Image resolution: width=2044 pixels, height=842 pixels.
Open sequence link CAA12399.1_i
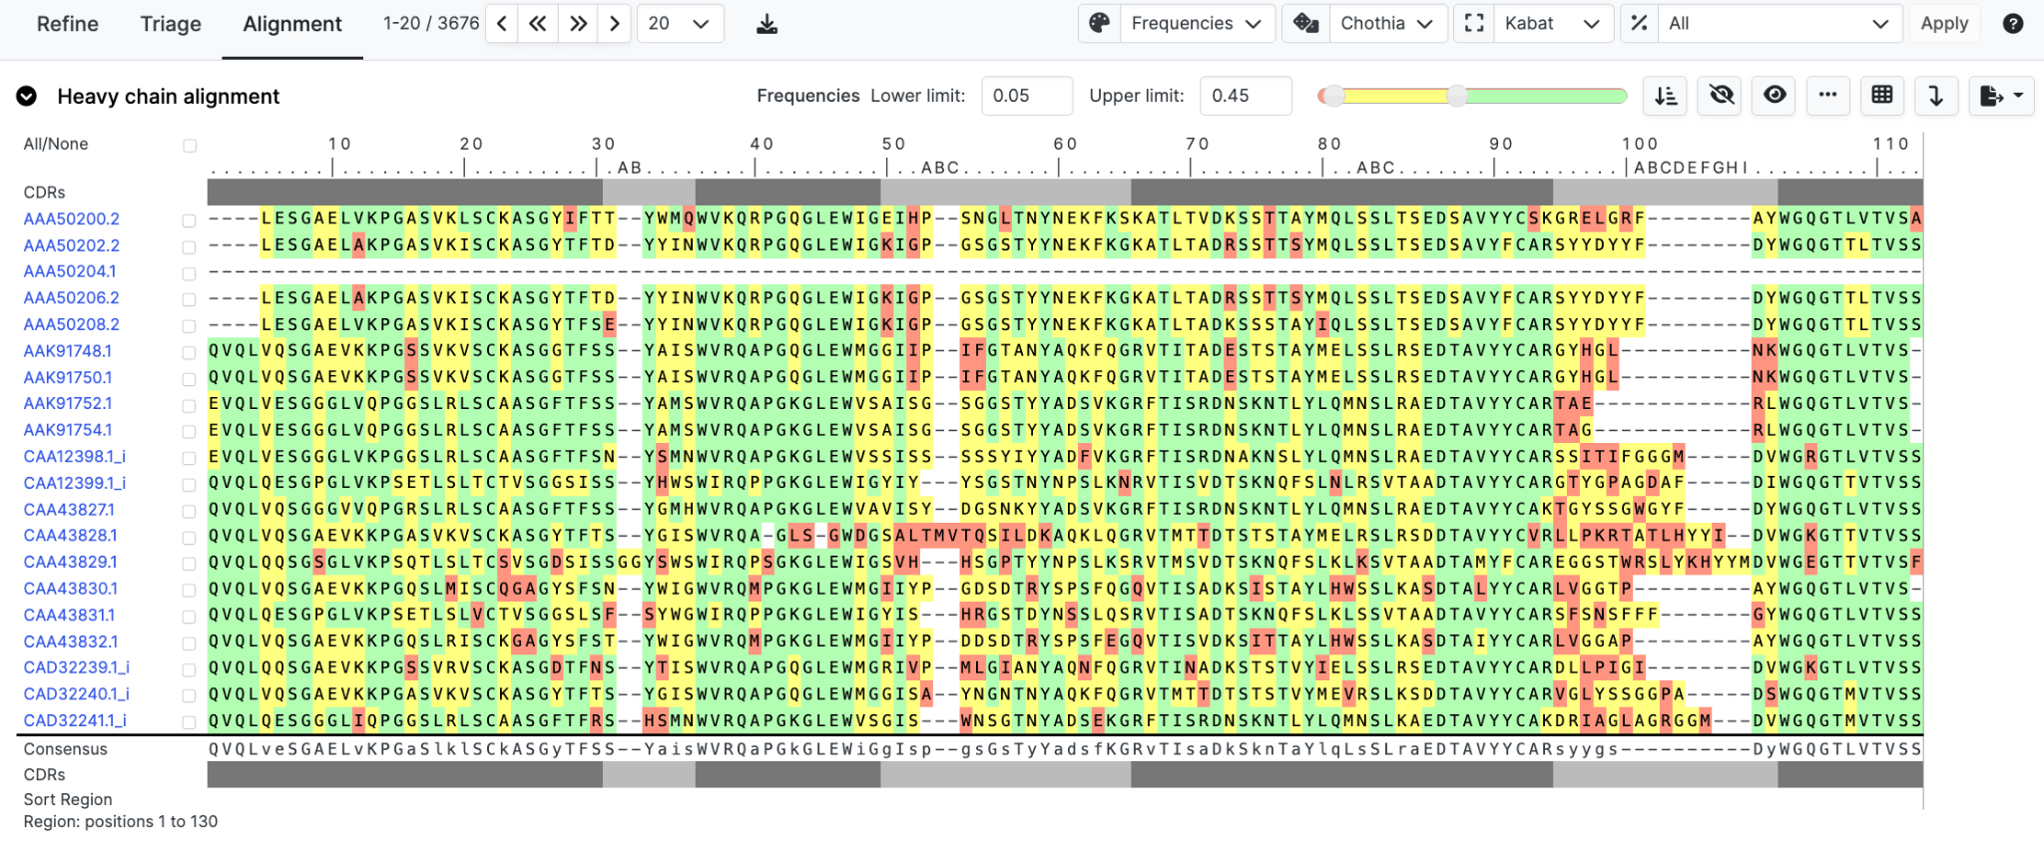75,483
